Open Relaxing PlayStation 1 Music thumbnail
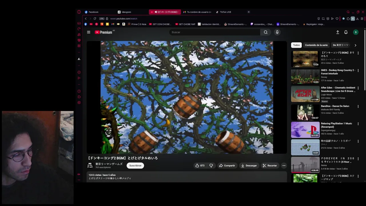Viewport: 366px width, 206px height. click(305, 130)
